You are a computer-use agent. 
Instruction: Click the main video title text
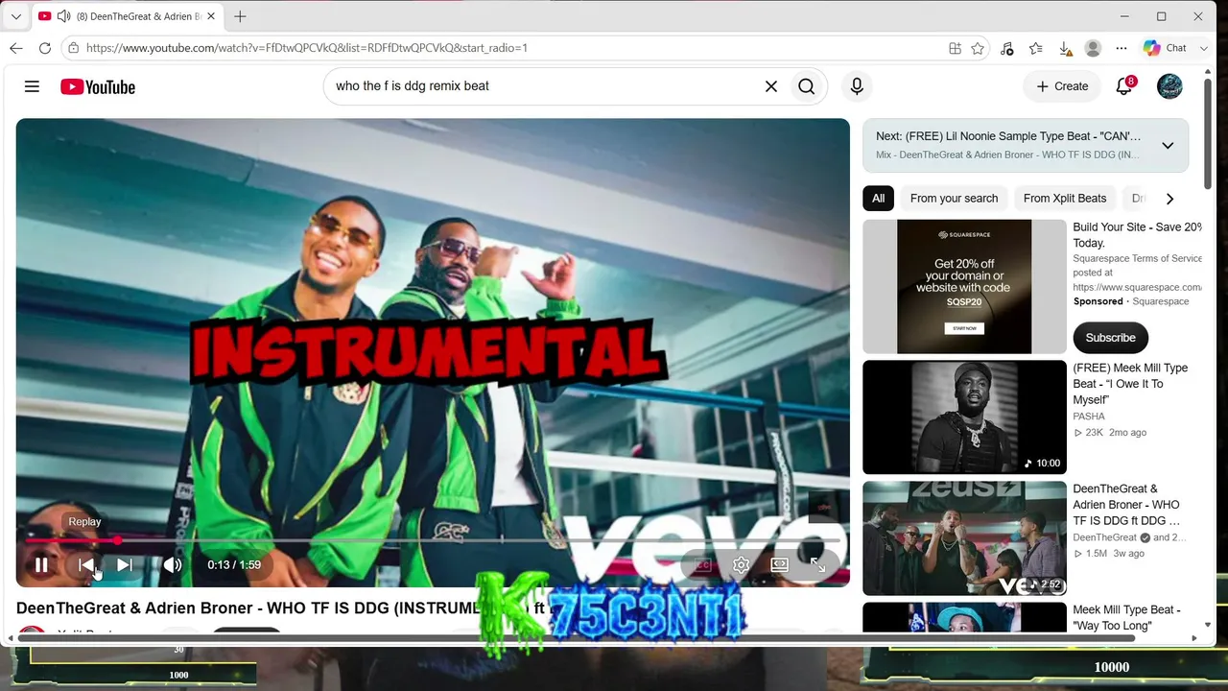pyautogui.click(x=286, y=608)
